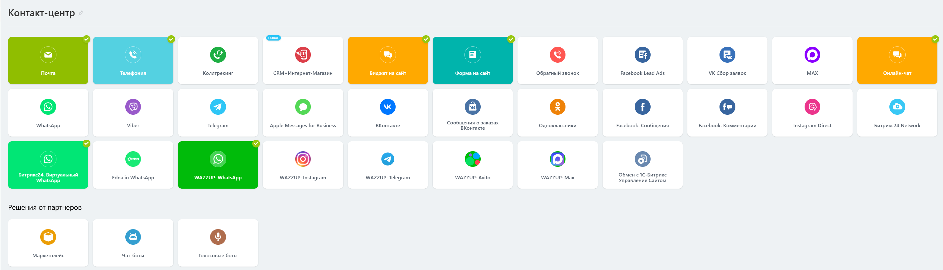This screenshot has height=270, width=943.
Task: Click the Telegram paper plane icon
Action: coord(218,107)
